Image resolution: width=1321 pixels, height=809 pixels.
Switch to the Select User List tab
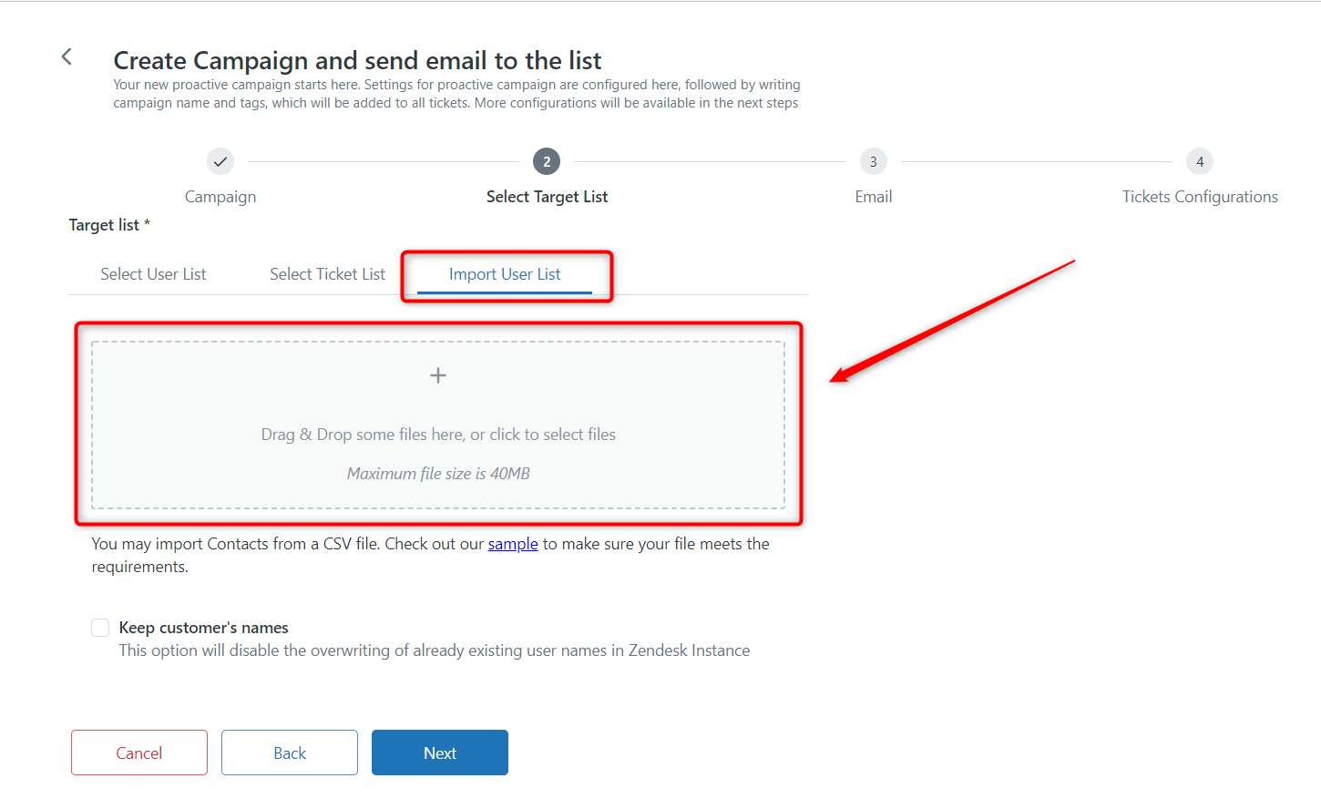152,273
